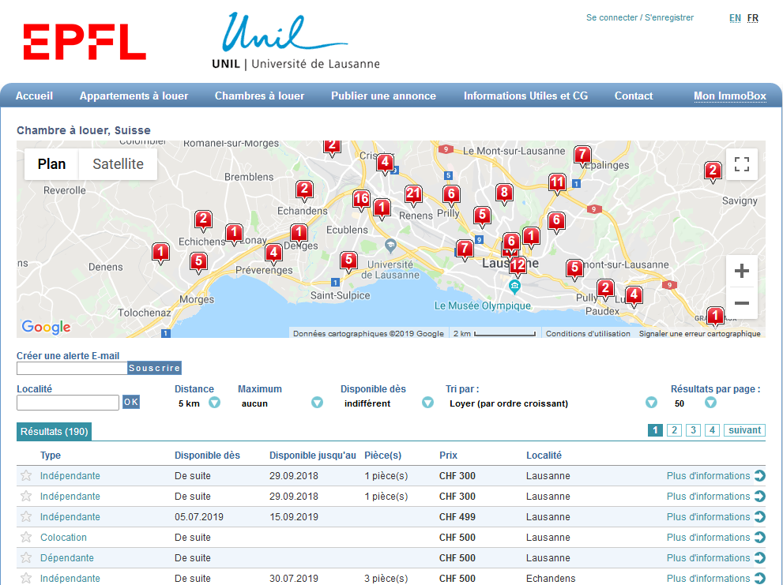Image resolution: width=783 pixels, height=585 pixels.
Task: Click the UNIL Université de Lausanne logo
Action: 295,43
